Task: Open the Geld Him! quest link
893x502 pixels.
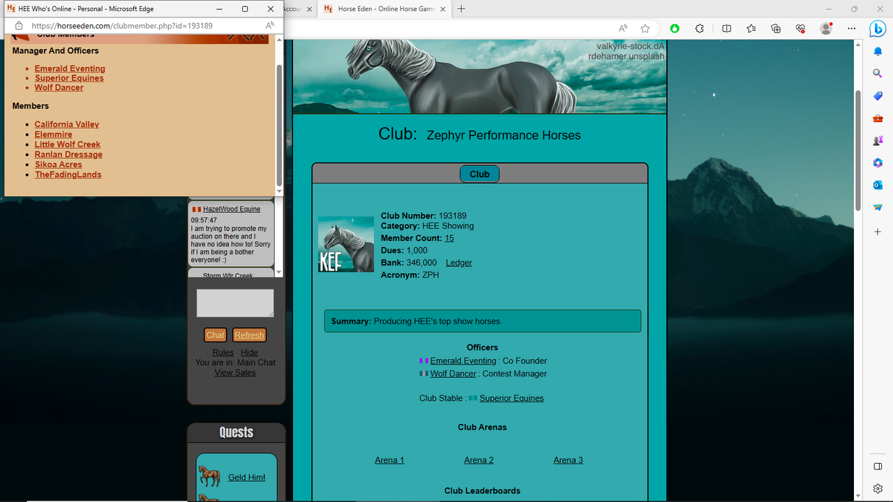Action: click(x=246, y=478)
